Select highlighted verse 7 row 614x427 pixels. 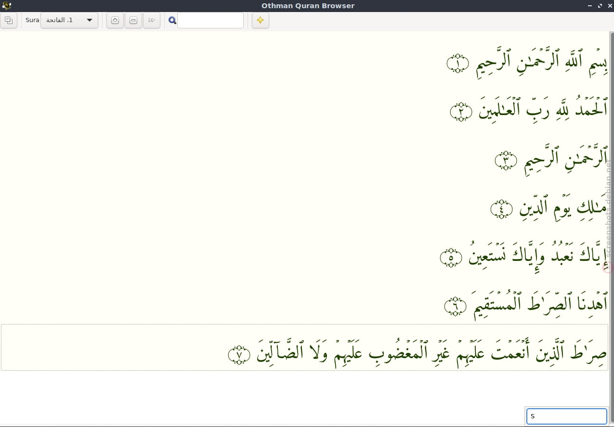pyautogui.click(x=304, y=347)
